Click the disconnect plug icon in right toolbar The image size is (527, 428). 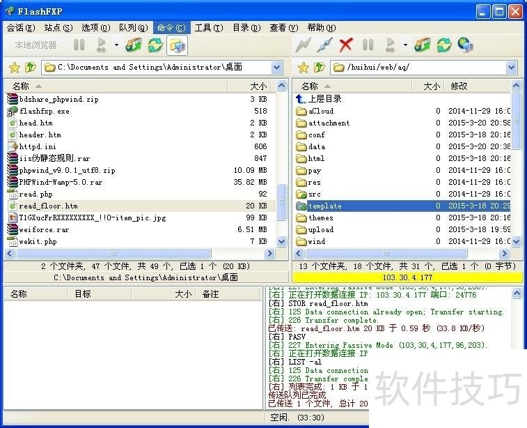coord(324,45)
